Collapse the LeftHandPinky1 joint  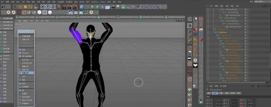point(220,18)
